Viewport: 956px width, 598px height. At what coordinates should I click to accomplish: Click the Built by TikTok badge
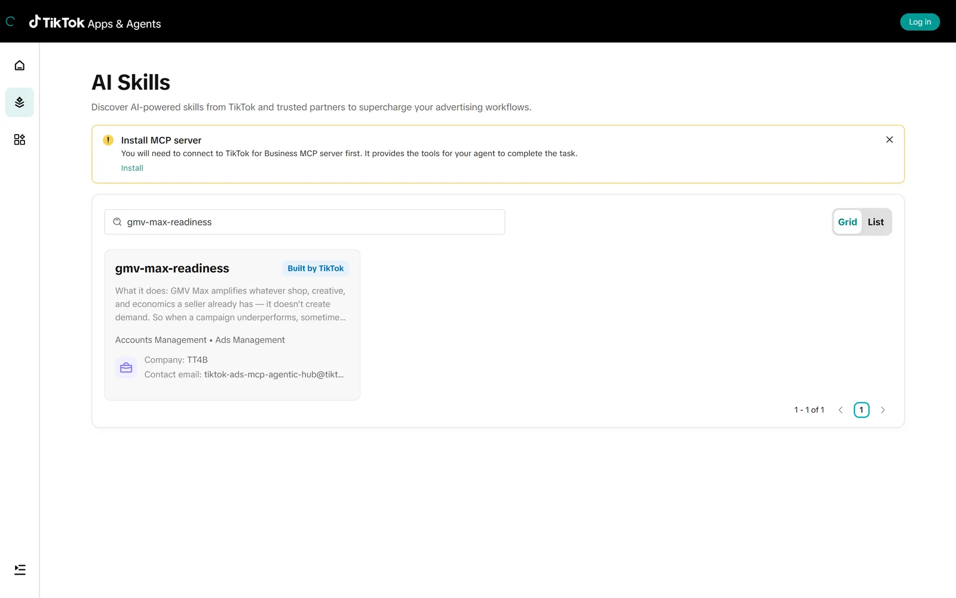pyautogui.click(x=315, y=269)
